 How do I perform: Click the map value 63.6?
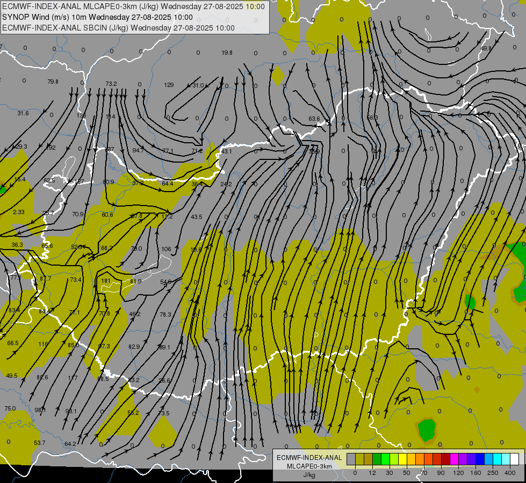(314, 119)
